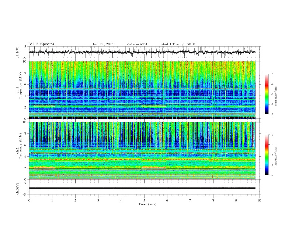Click the ch.2 color scale bar
This screenshot has width=292, height=225.
(x=267, y=155)
